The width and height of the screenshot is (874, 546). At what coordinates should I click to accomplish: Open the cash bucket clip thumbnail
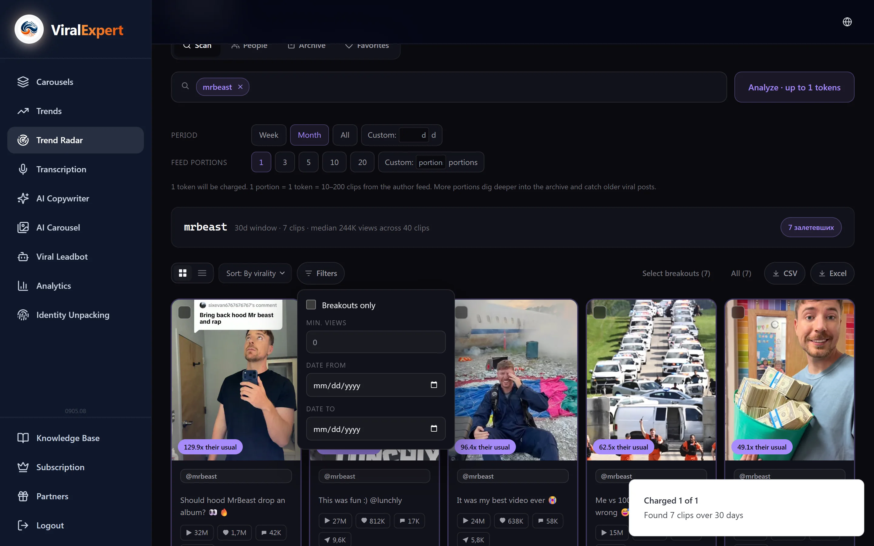(x=790, y=379)
